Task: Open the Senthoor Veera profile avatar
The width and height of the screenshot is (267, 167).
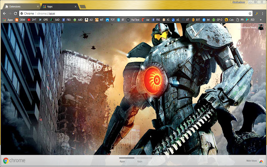Action: pyautogui.click(x=261, y=27)
